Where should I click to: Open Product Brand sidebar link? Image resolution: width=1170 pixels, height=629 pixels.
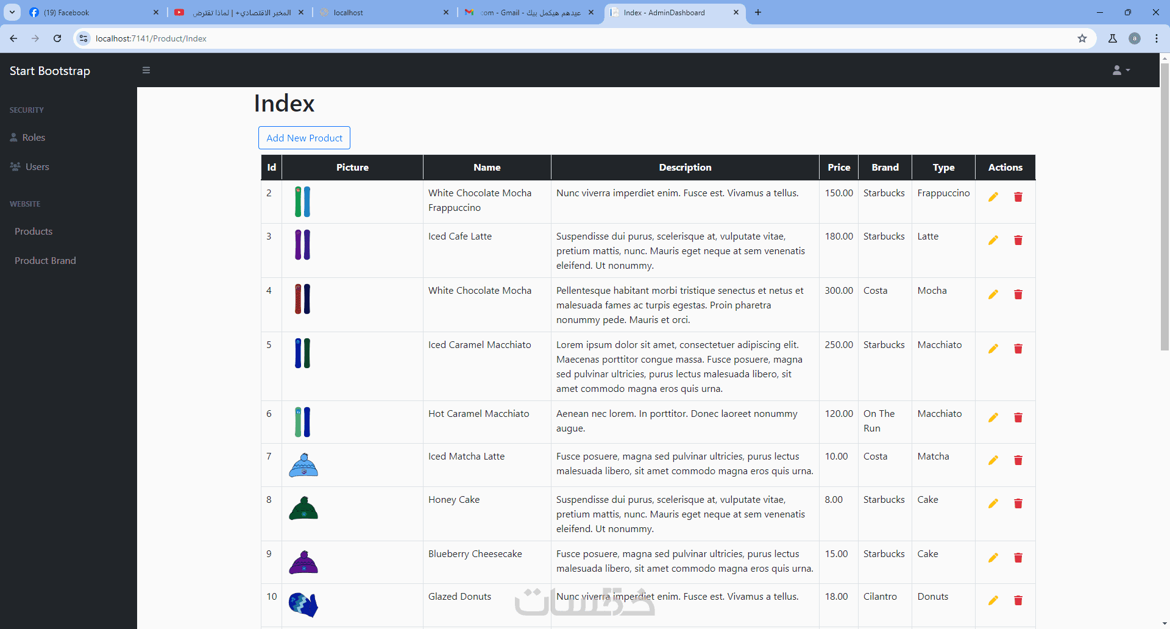[x=45, y=260]
